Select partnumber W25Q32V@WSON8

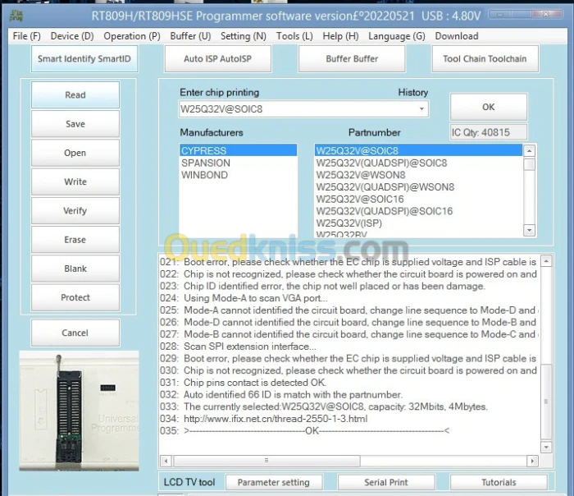pyautogui.click(x=418, y=175)
